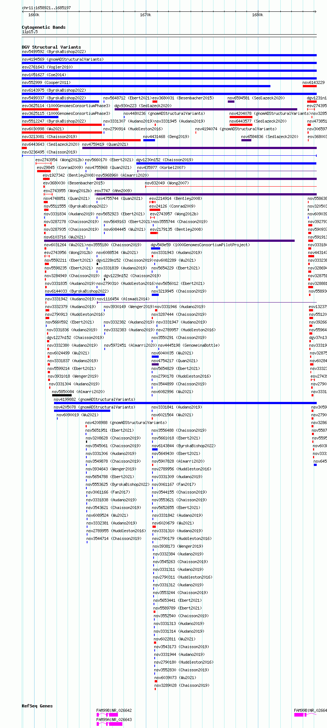
Task: Click the esv2214914 (Bentley2008) label
Action: [176, 198]
